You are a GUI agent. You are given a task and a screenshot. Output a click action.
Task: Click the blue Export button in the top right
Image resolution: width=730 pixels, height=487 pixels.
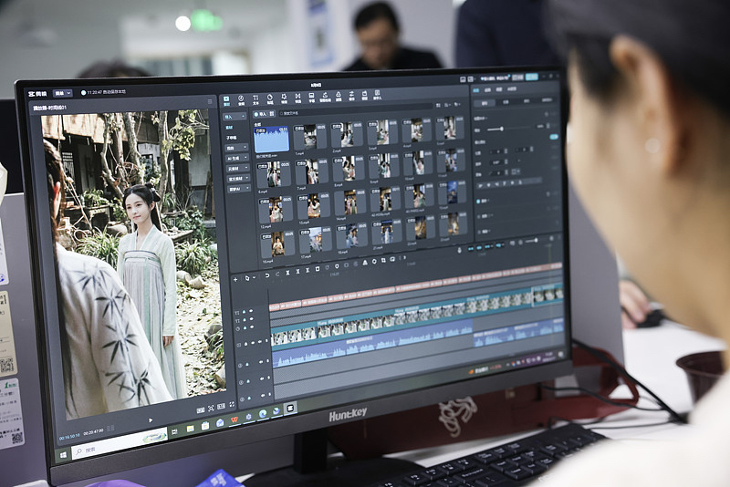coord(531,77)
